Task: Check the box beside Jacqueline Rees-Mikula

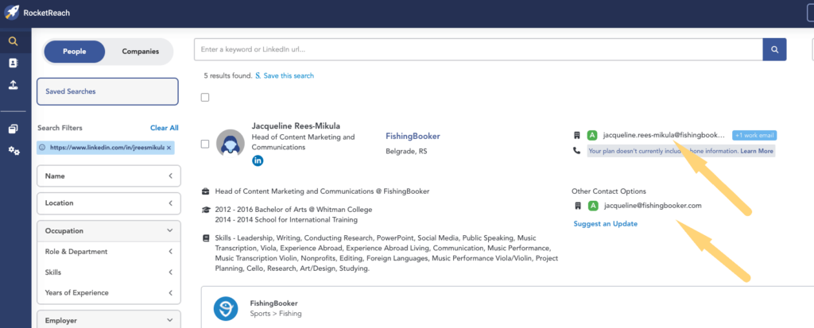Action: click(x=205, y=144)
